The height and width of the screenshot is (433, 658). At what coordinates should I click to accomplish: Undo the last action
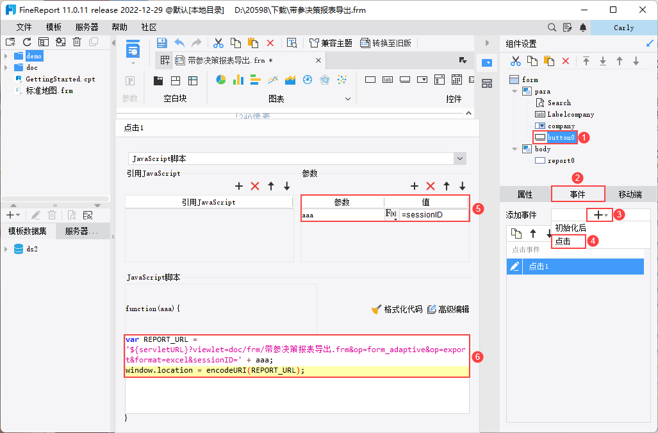click(179, 43)
